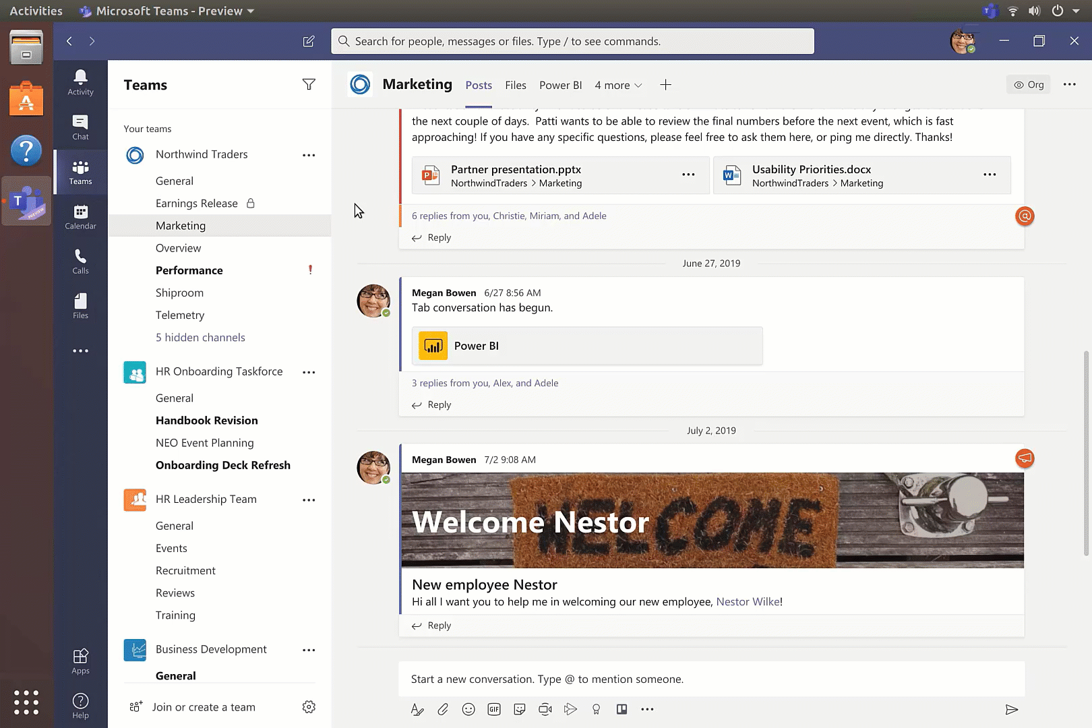Show the 5 hidden channels
1092x728 pixels.
[x=200, y=337]
